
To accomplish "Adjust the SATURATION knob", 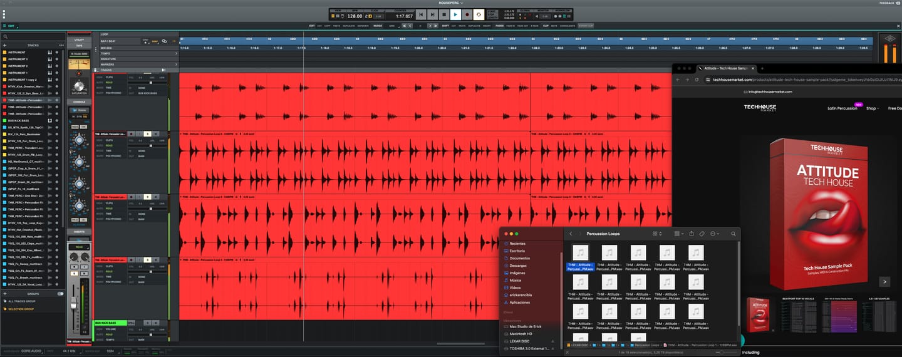I will tap(79, 85).
